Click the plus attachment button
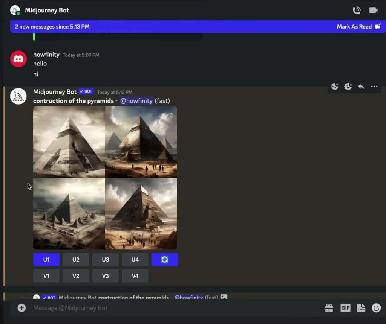Viewport: 386px width, 324px height. pos(21,308)
